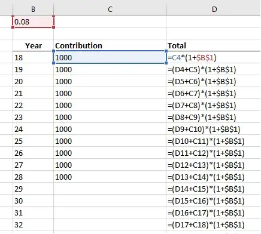The image size is (261, 234).
Task: Click the 1000 contribution for year 24
Action: [110, 129]
